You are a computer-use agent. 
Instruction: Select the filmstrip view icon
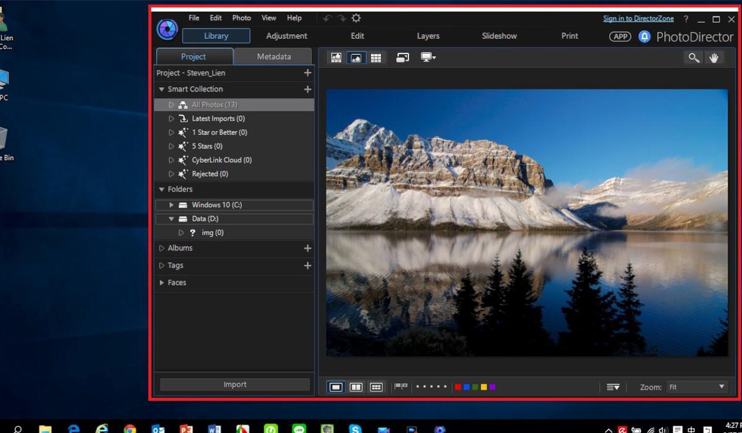pyautogui.click(x=337, y=58)
